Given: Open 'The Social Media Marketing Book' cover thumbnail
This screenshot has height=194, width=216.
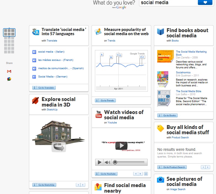Looking at the screenshot, I should point(166,56).
